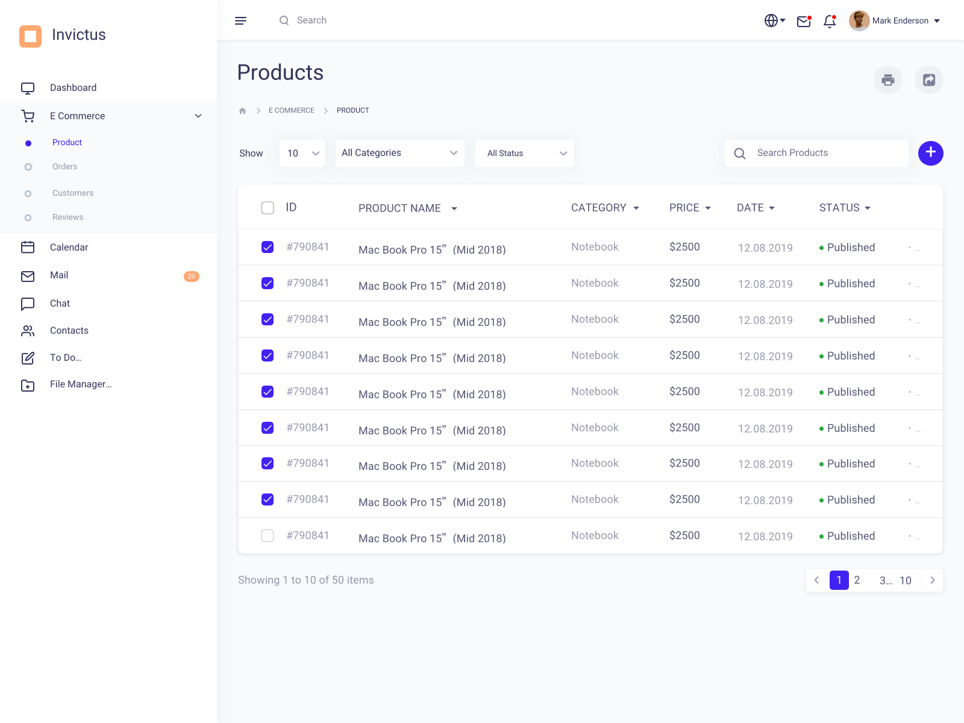Sort by PRODUCT NAME column arrow
This screenshot has height=723, width=964.
coord(454,208)
